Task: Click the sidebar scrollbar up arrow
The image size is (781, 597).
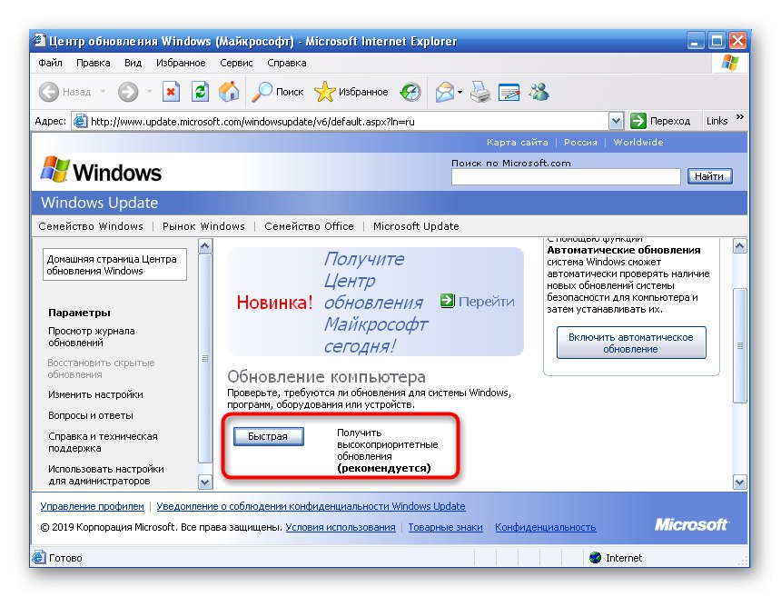Action: (205, 245)
